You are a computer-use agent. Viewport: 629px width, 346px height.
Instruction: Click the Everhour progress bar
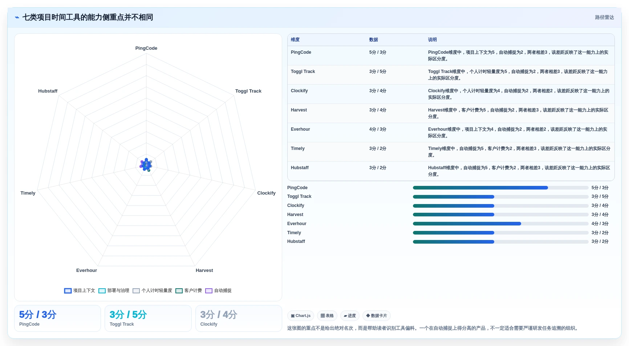click(x=500, y=224)
